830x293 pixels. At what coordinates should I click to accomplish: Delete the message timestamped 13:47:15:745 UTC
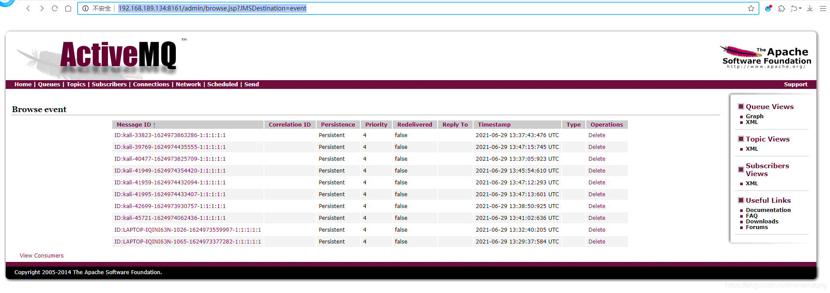[597, 147]
